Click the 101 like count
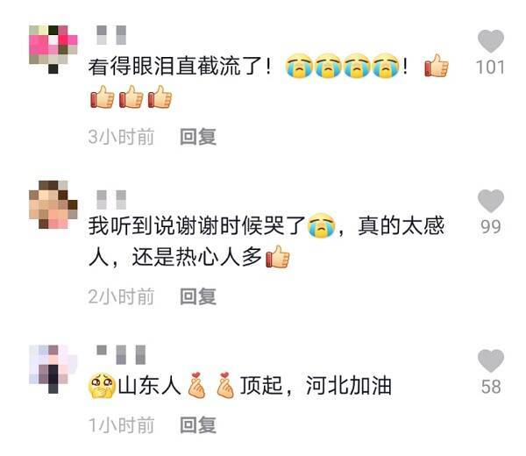The height and width of the screenshot is (456, 526). 490,68
